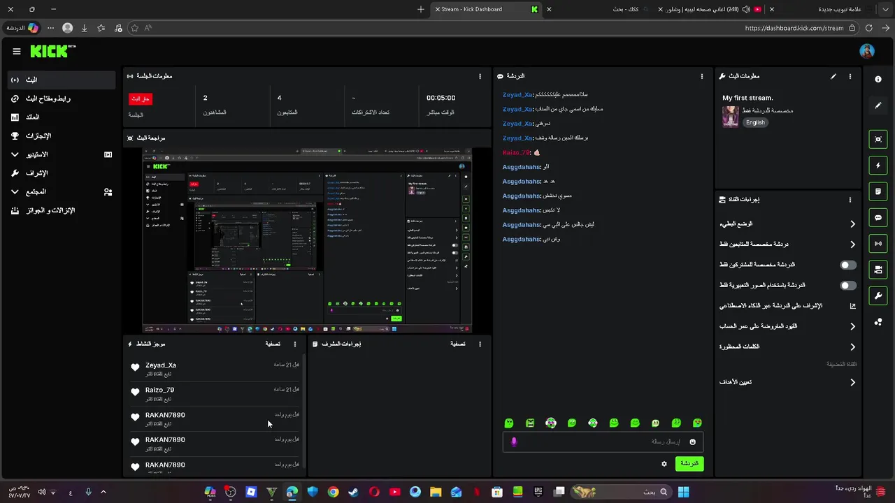Click the stream preview video
Image resolution: width=895 pixels, height=503 pixels.
[x=307, y=240]
